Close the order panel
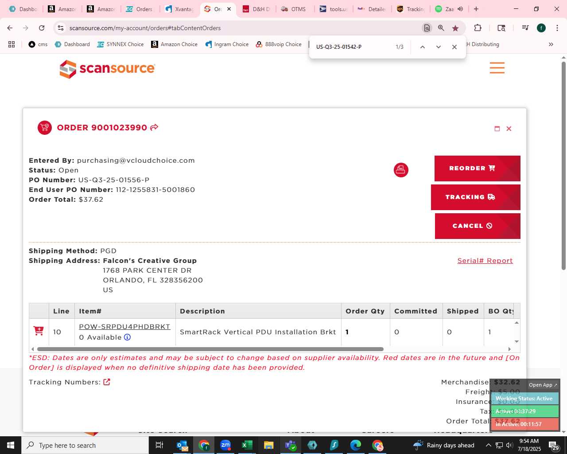This screenshot has width=567, height=454. click(x=509, y=129)
